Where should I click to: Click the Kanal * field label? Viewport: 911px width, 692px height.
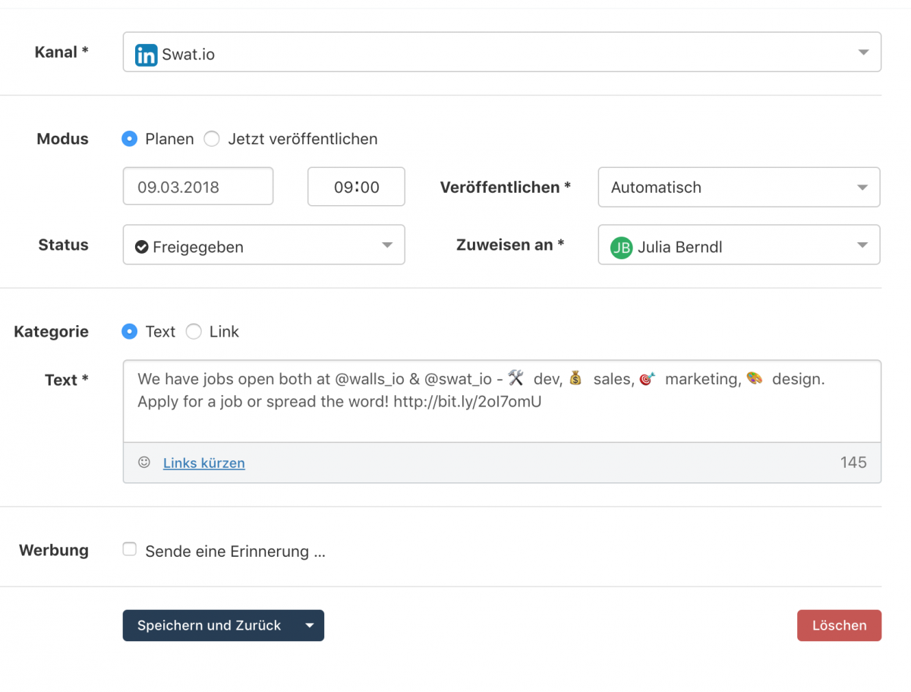coord(61,52)
